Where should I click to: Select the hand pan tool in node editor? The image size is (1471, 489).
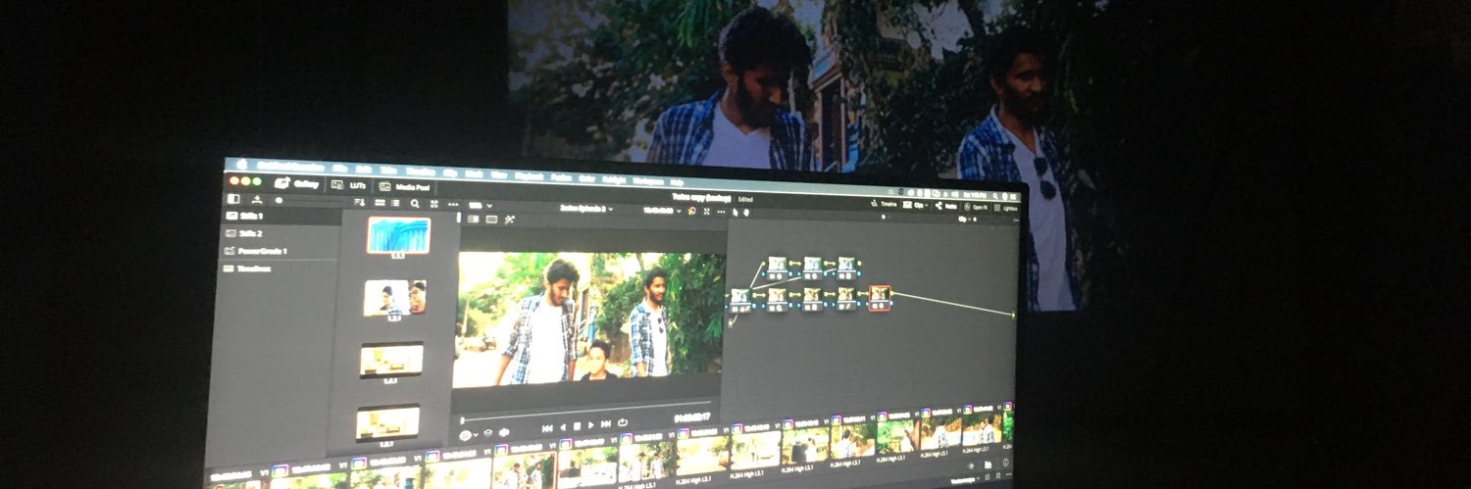click(x=746, y=213)
